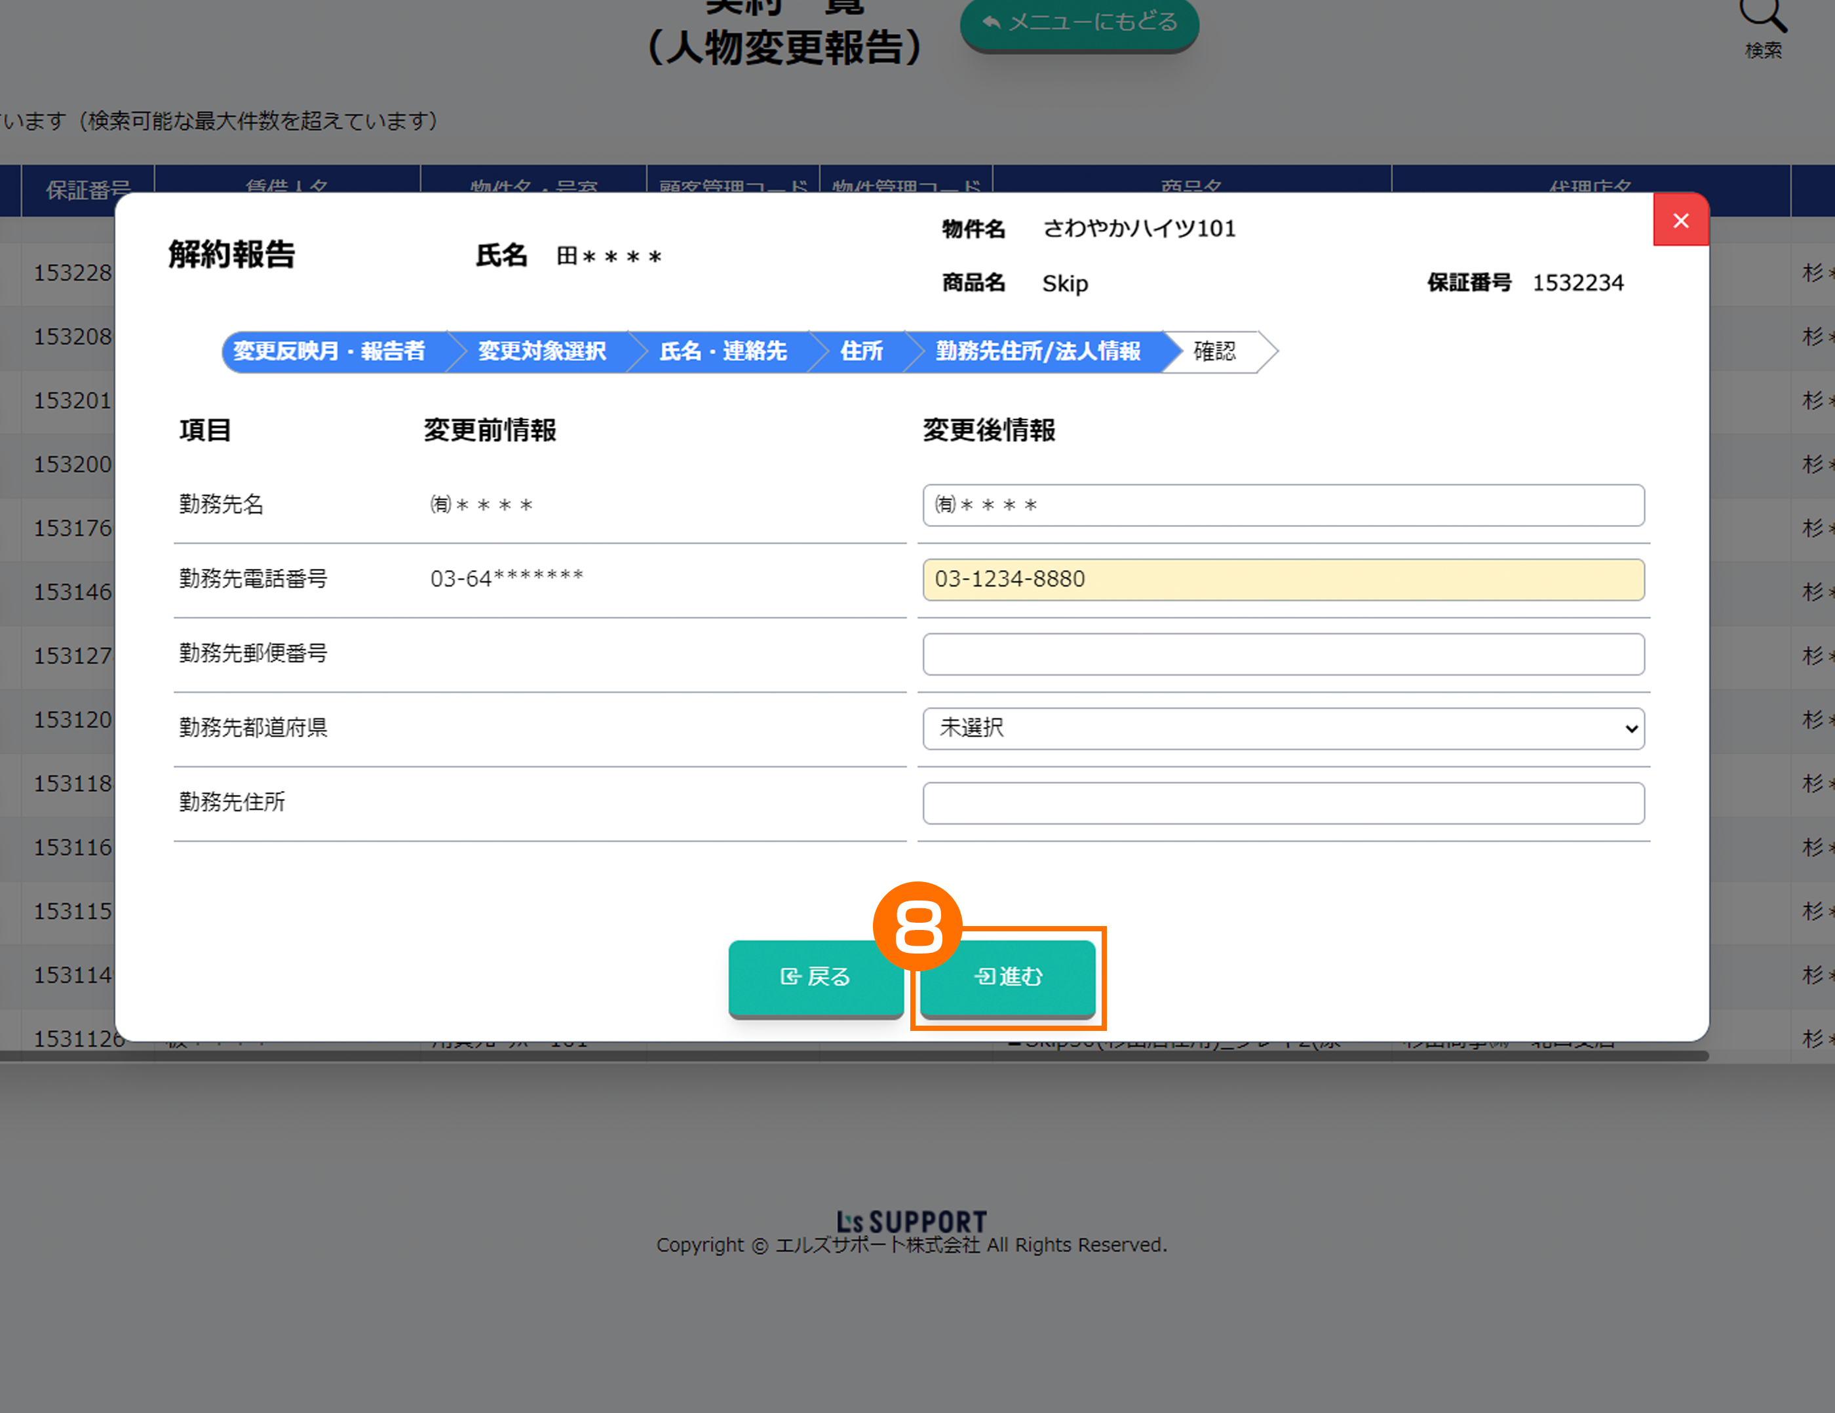Click the L's SUPPORT footer logo
This screenshot has height=1413, width=1835.
tap(912, 1222)
